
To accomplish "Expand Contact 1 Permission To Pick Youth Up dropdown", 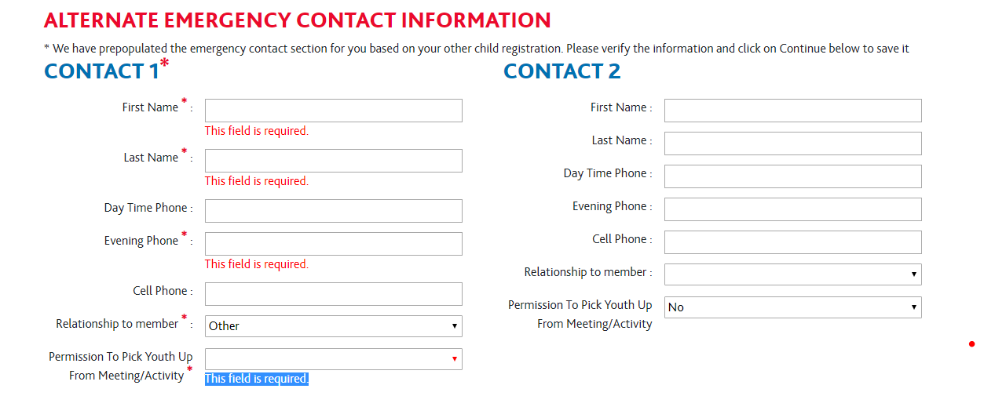I will click(x=333, y=359).
